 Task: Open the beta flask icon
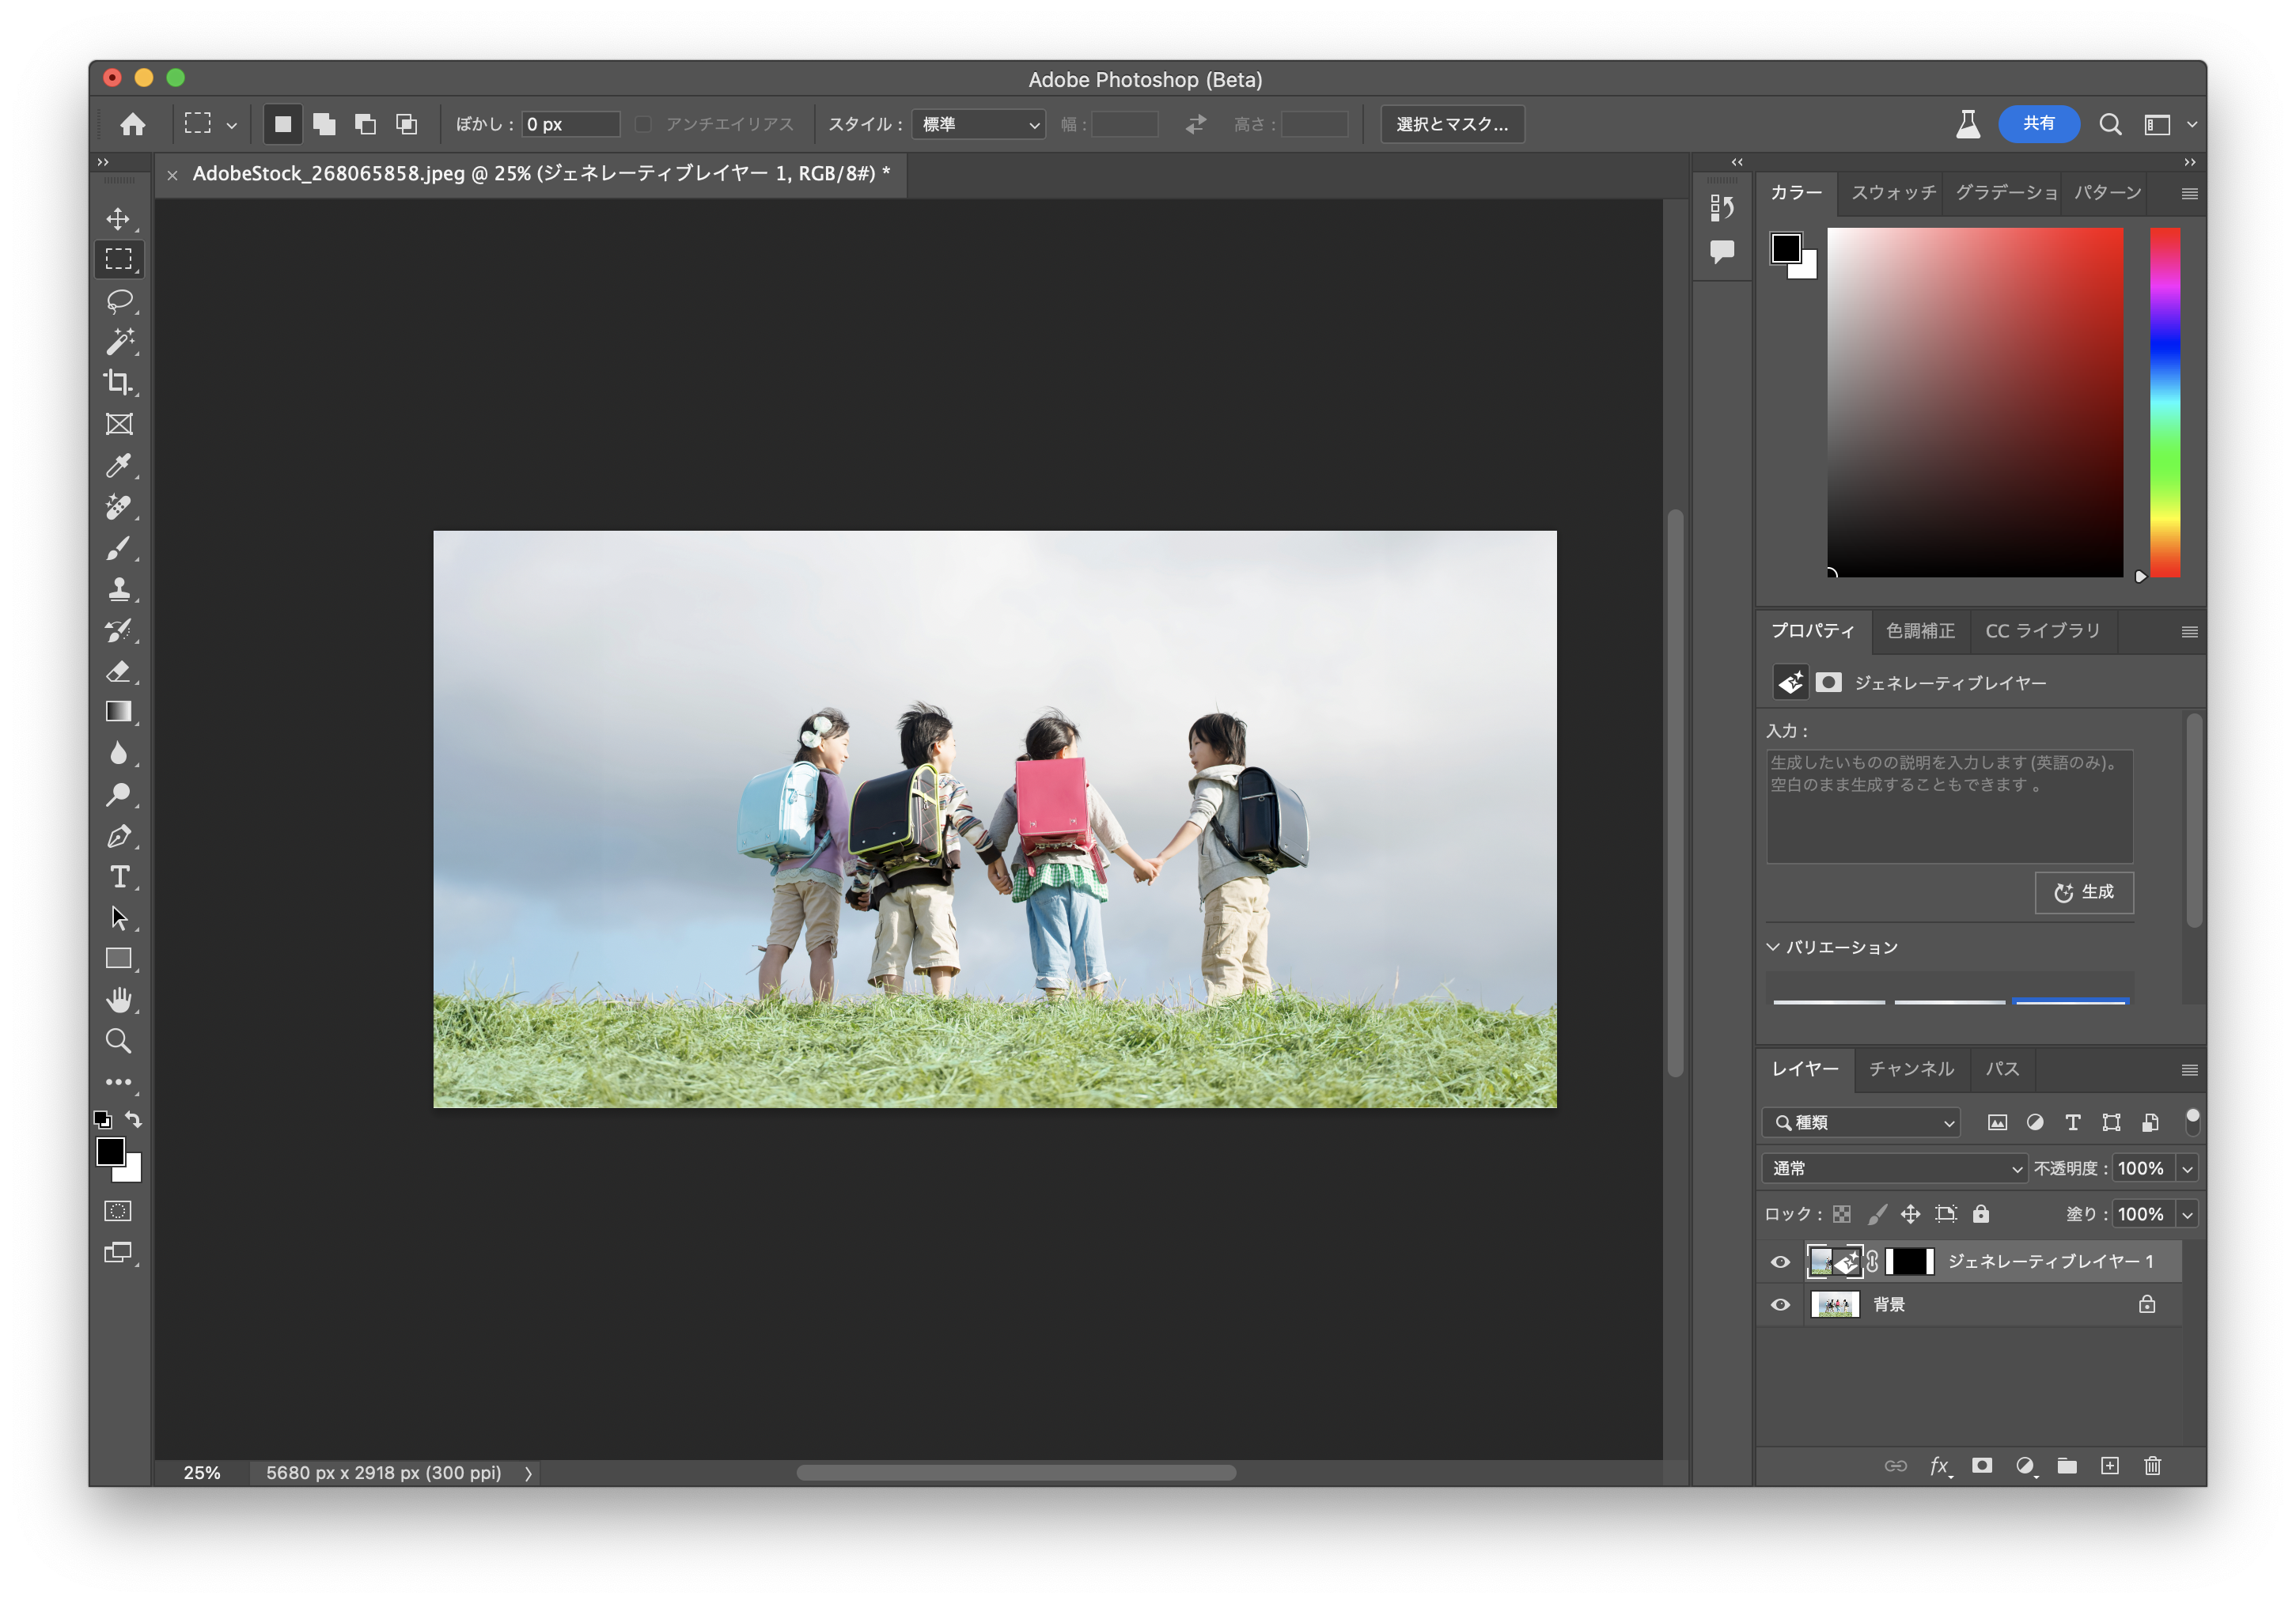click(x=1967, y=124)
